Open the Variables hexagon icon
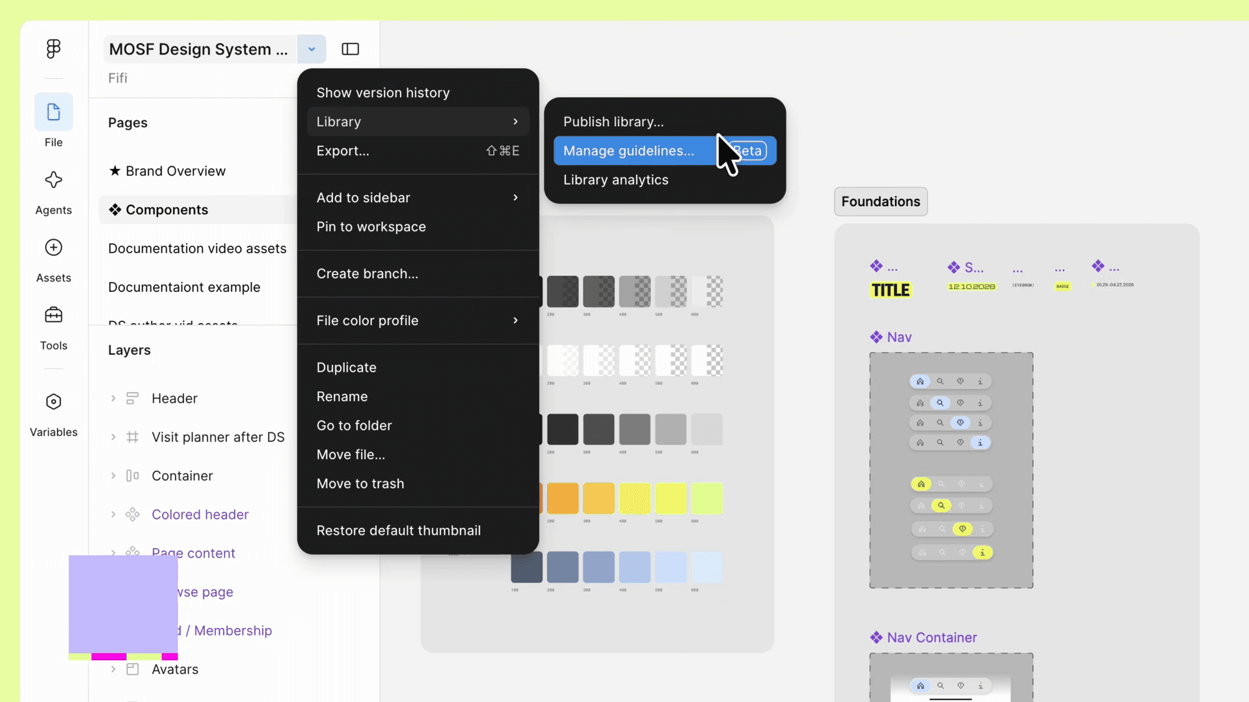This screenshot has height=702, width=1249. 53,402
